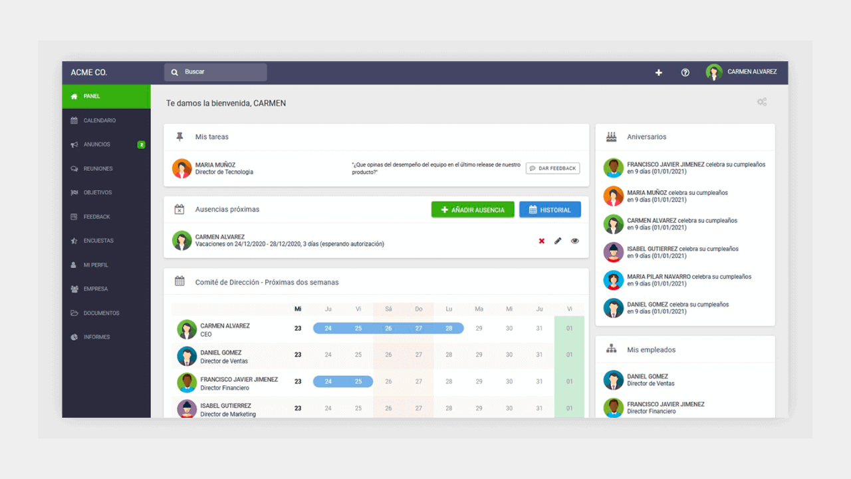Click Carmen Alvarez CEO row name
Screen dimensions: 851x479
(x=225, y=326)
